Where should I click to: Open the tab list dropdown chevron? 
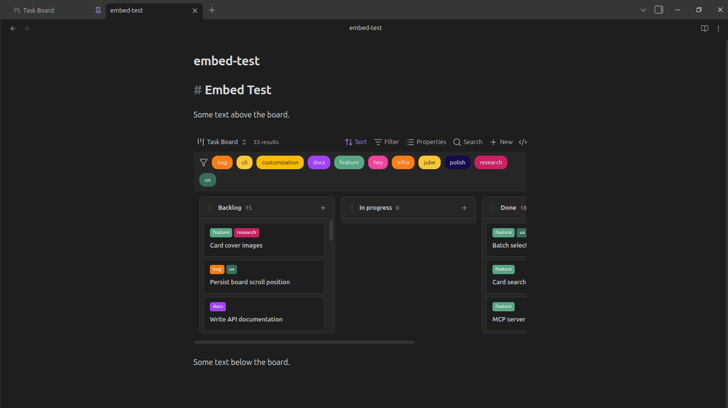[x=643, y=10]
